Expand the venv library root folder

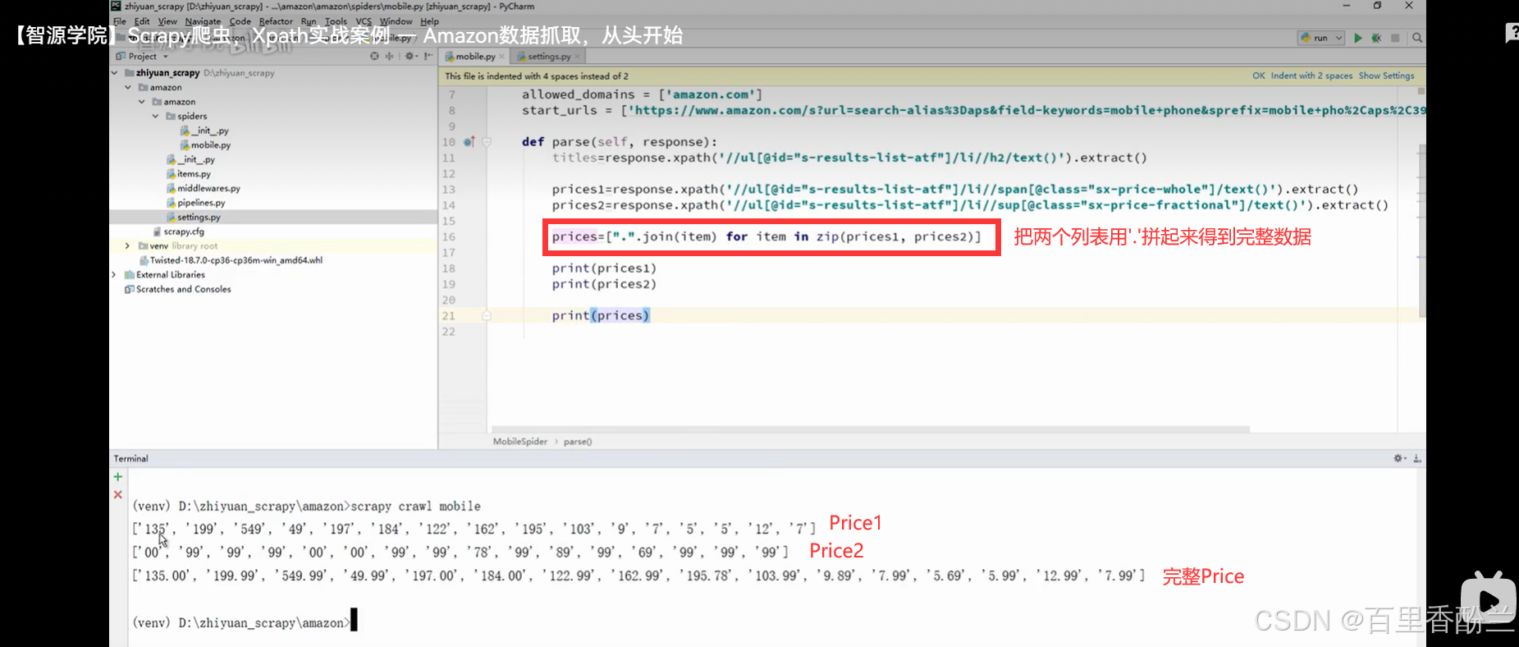127,245
